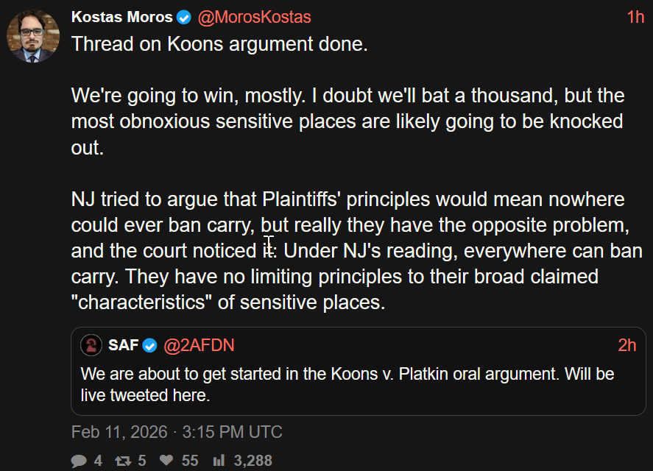Open the @MorosKostas handle link

pos(254,17)
